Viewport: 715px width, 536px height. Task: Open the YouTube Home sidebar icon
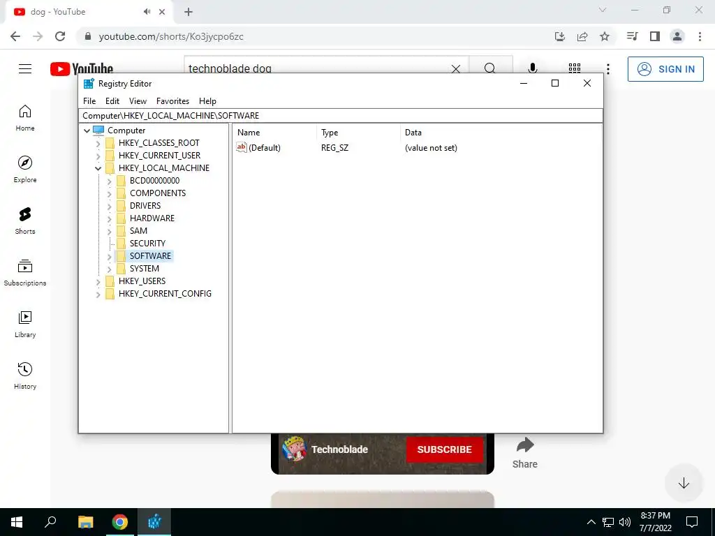[24, 111]
